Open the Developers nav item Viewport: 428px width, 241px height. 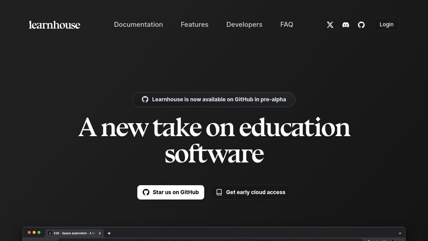coord(244,25)
